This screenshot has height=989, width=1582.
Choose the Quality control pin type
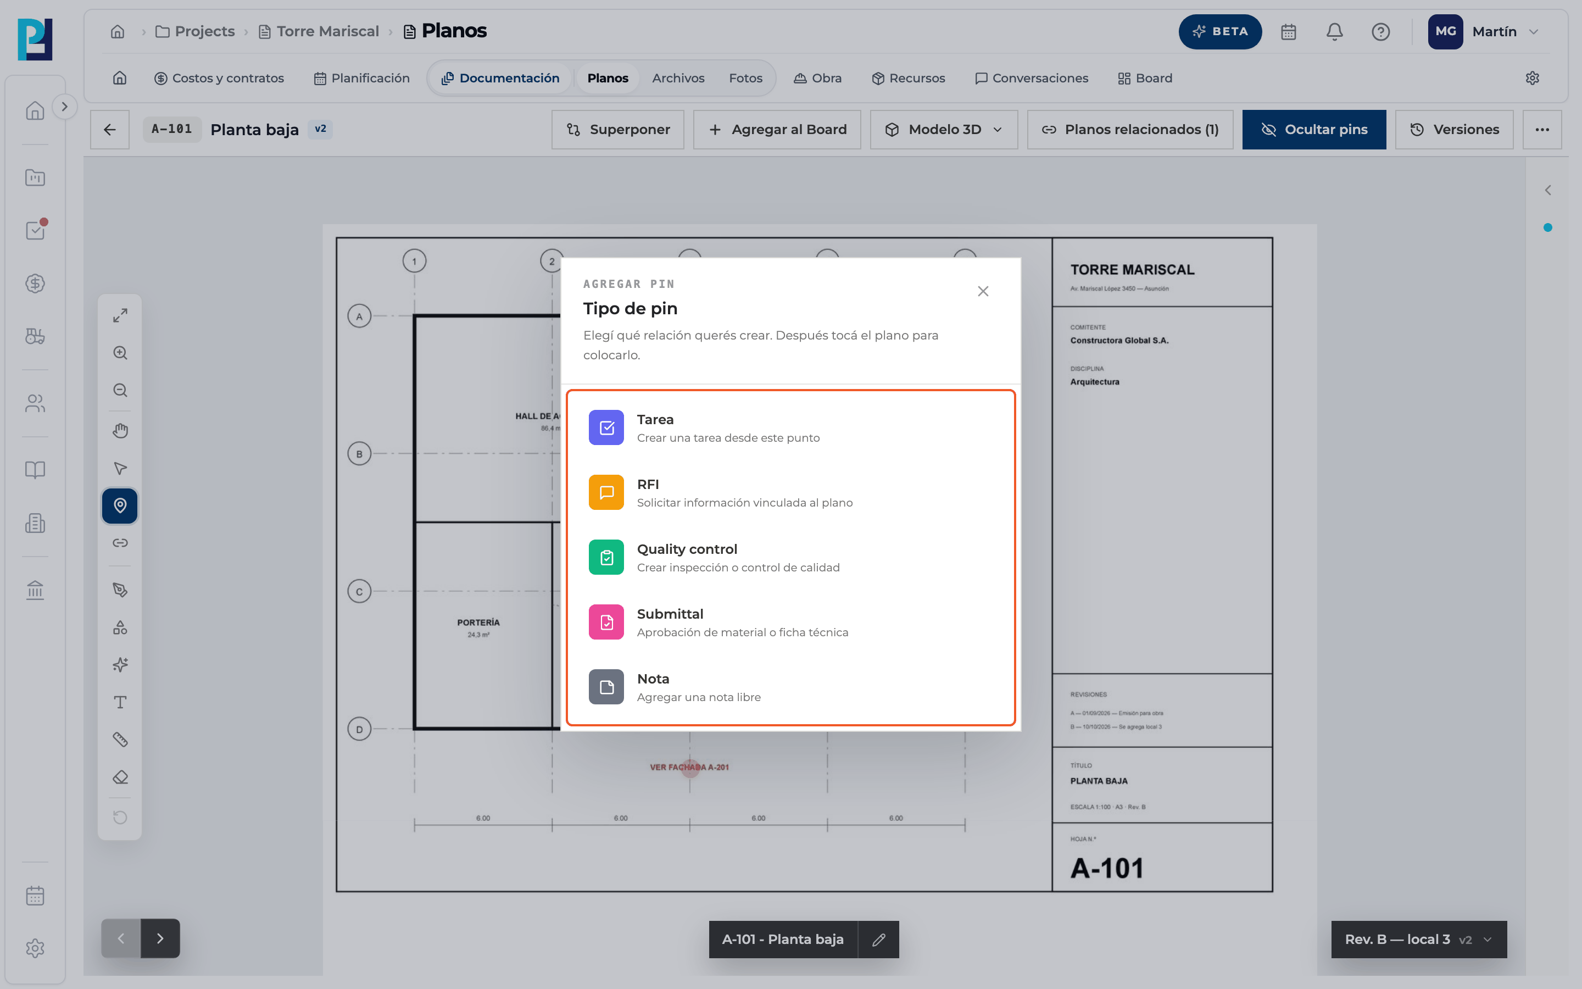click(790, 557)
